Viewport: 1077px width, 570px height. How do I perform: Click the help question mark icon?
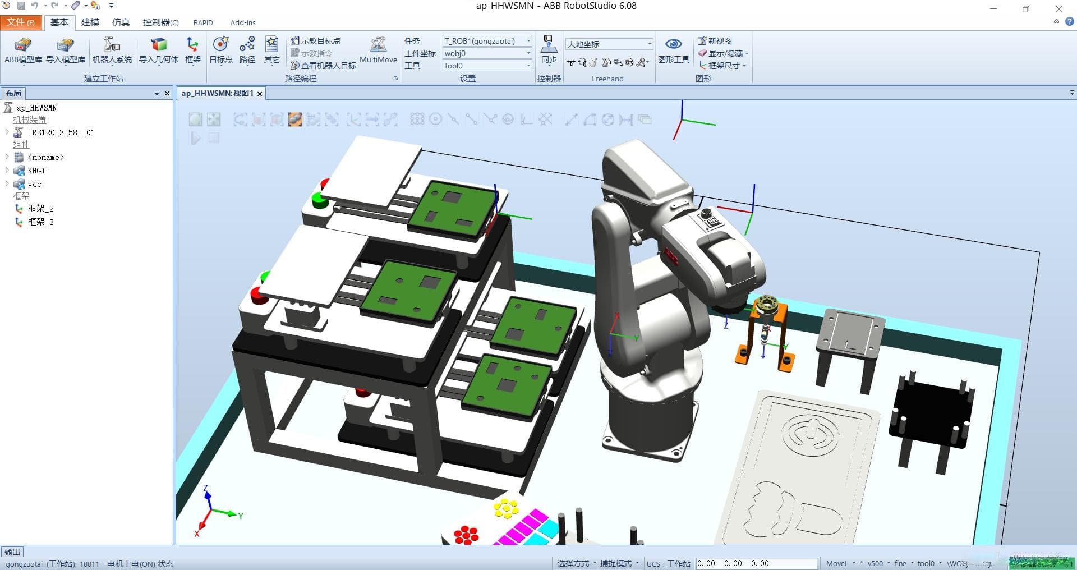pos(1069,22)
